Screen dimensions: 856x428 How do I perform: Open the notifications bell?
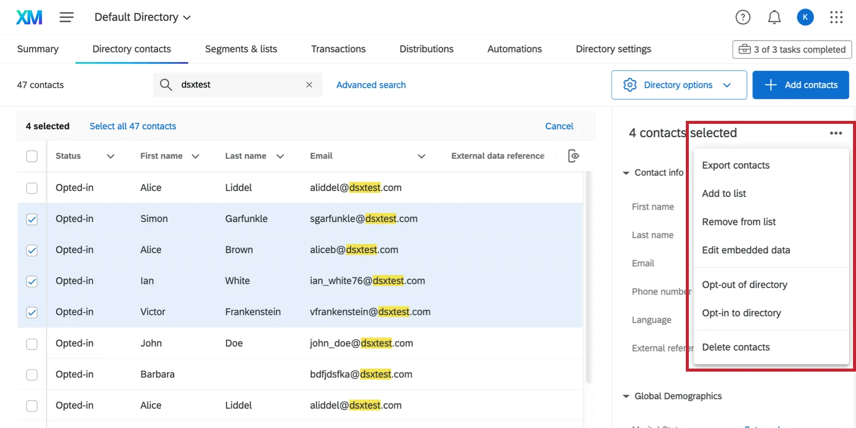[x=774, y=18]
